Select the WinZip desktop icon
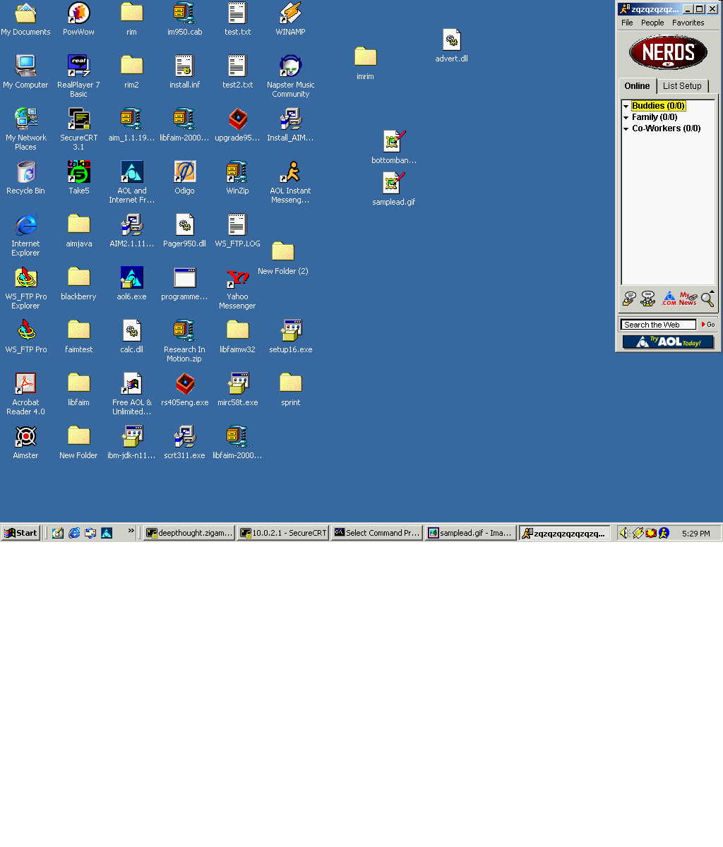The width and height of the screenshot is (723, 847). 237,178
